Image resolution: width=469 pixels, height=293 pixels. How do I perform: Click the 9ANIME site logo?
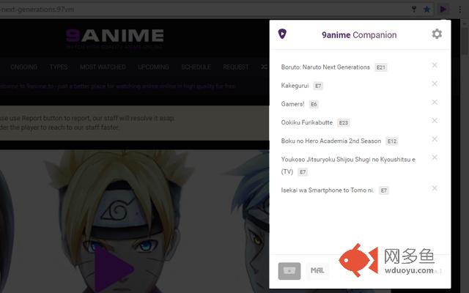tap(115, 38)
